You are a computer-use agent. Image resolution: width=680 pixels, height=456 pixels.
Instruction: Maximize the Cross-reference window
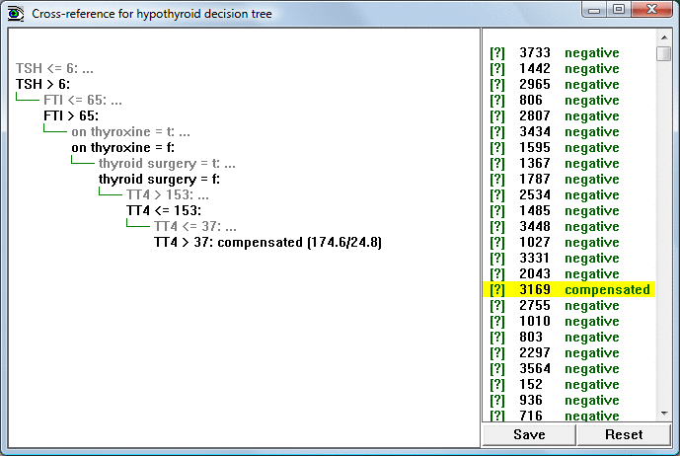619,10
